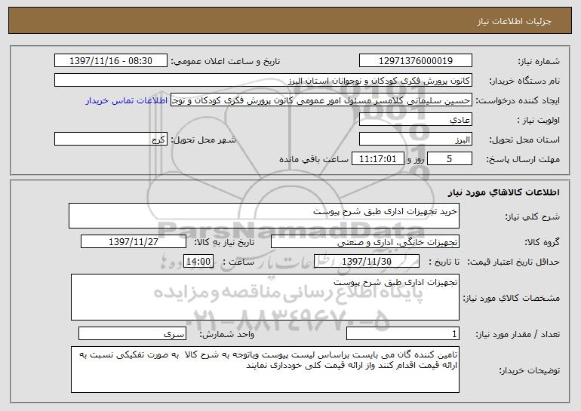This screenshot has height=411, width=581.
Task: Click the quantity field showing 1
Action: [x=403, y=333]
